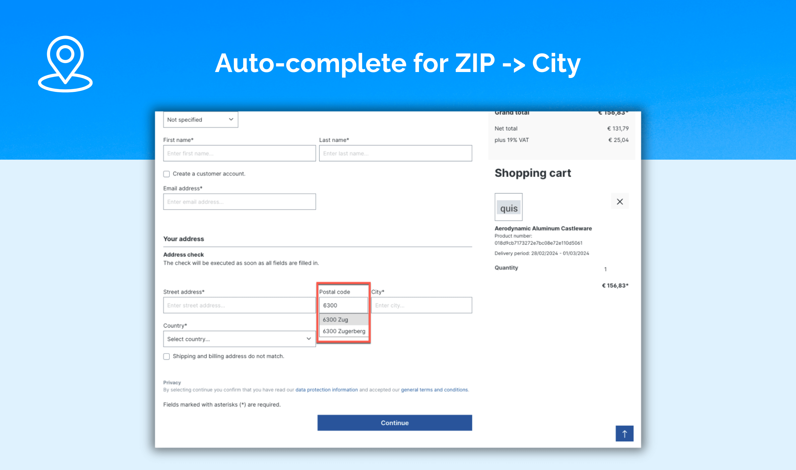This screenshot has height=470, width=796.
Task: Toggle the create customer account checkbox
Action: [166, 174]
